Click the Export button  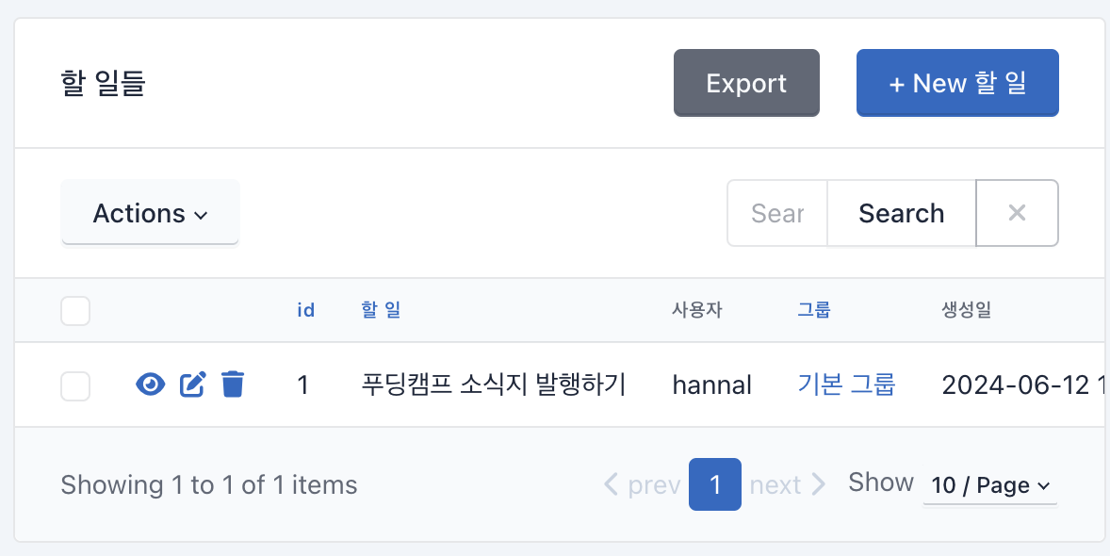pos(746,83)
